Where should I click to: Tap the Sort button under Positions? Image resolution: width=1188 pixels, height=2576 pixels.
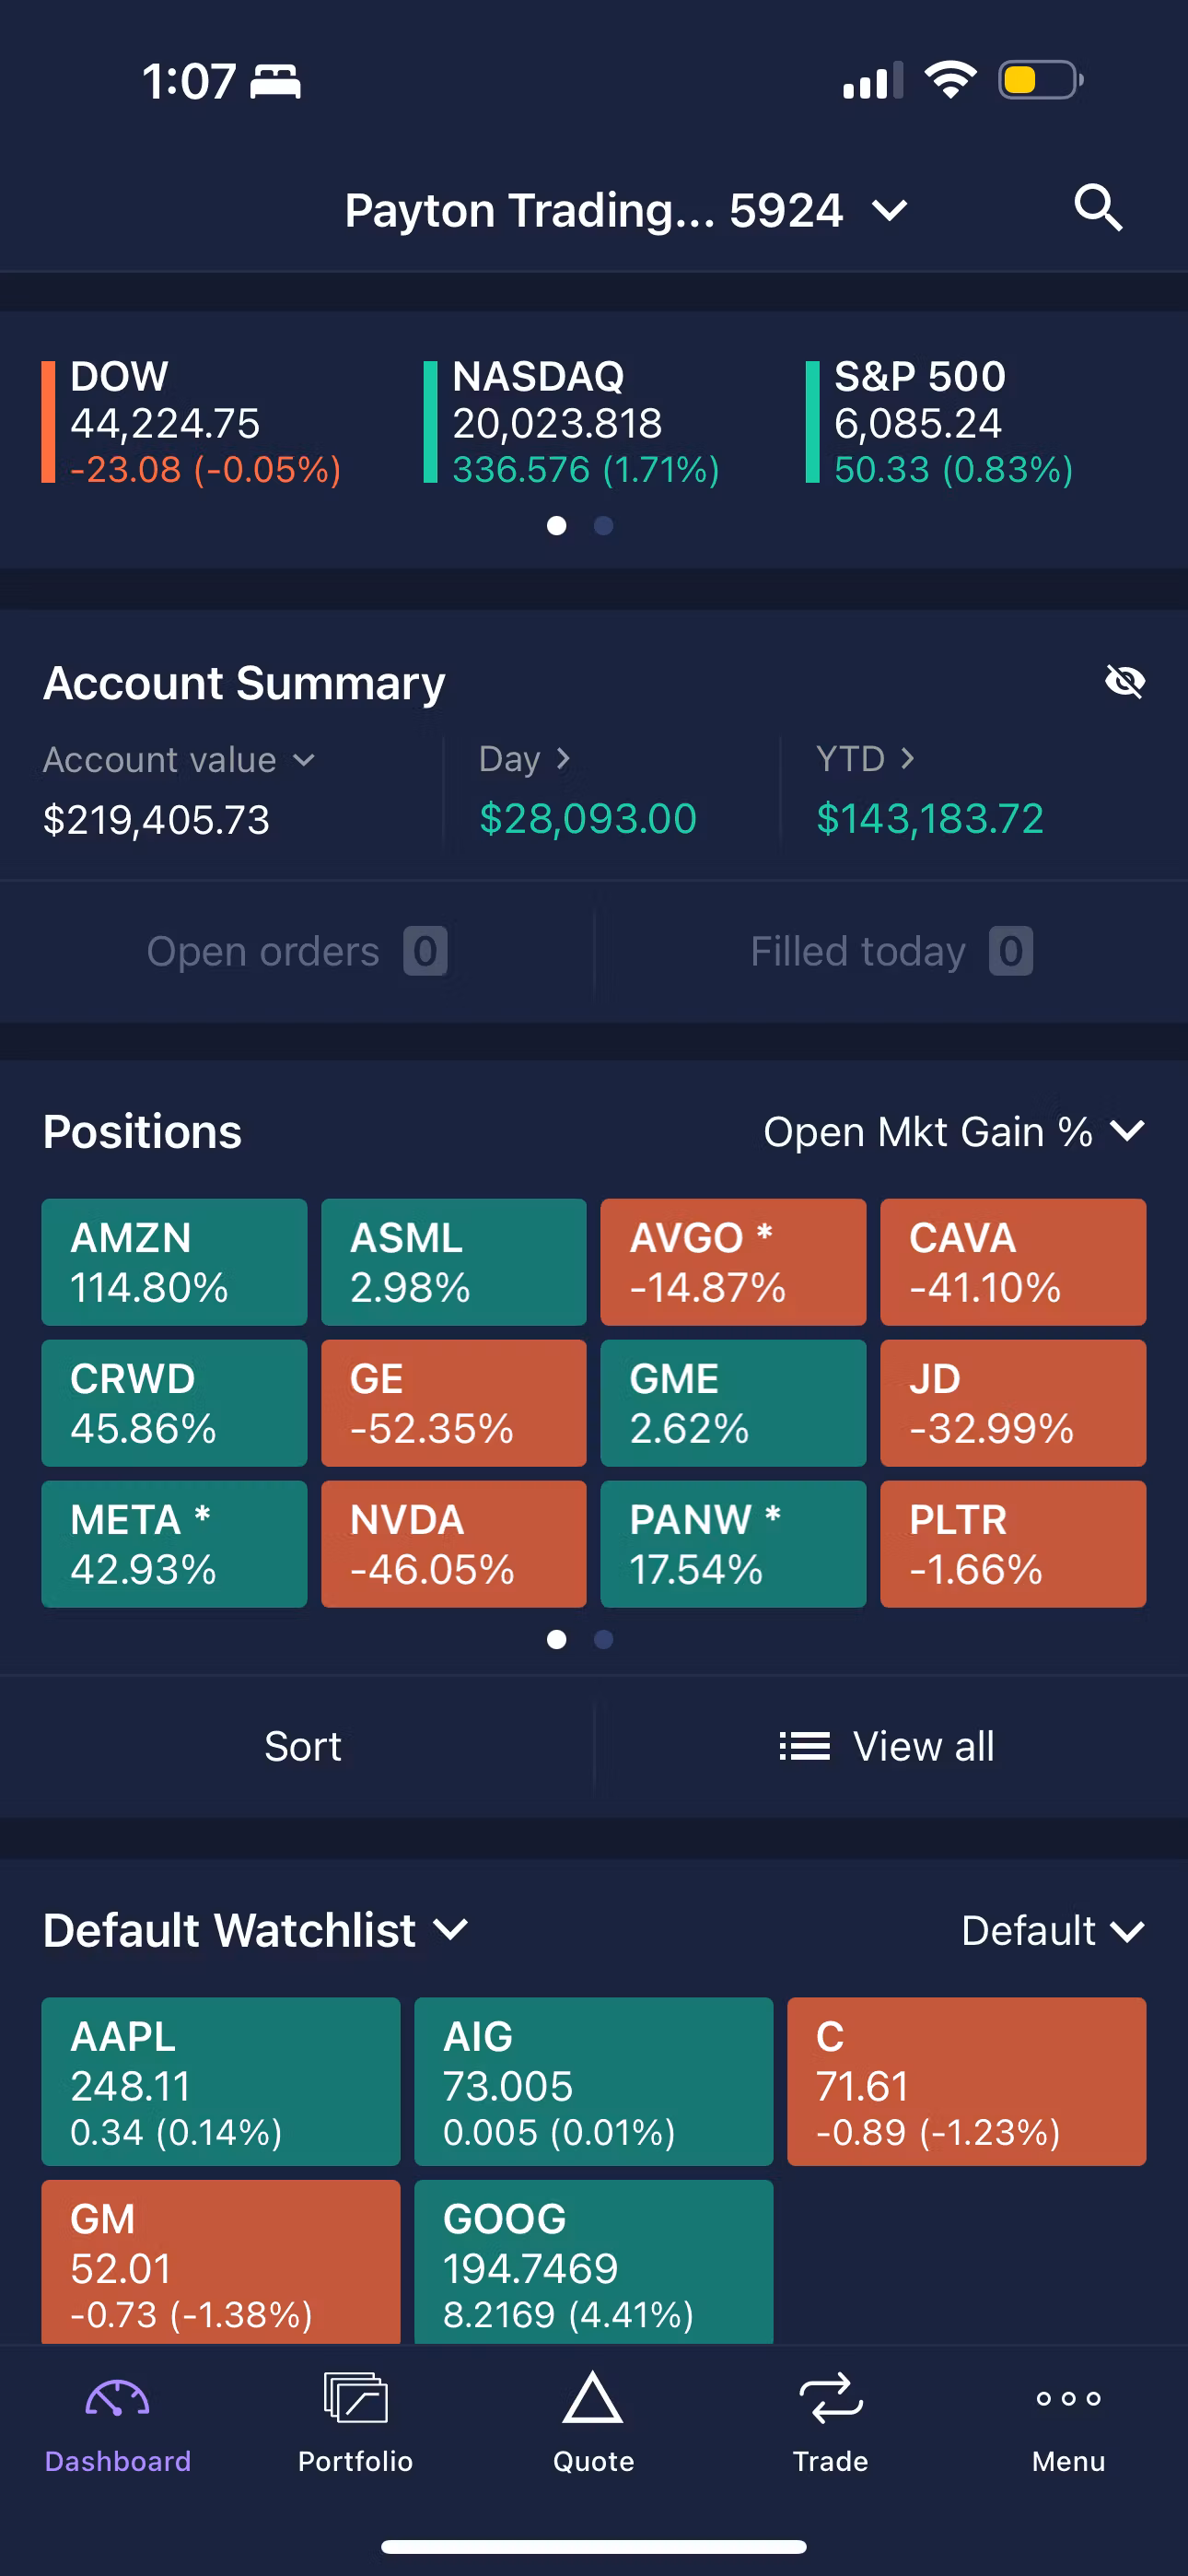point(302,1746)
